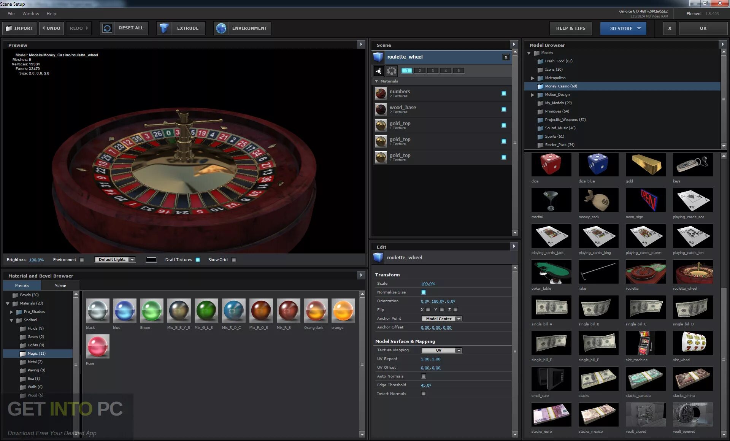Open the Window menu

pyautogui.click(x=30, y=14)
